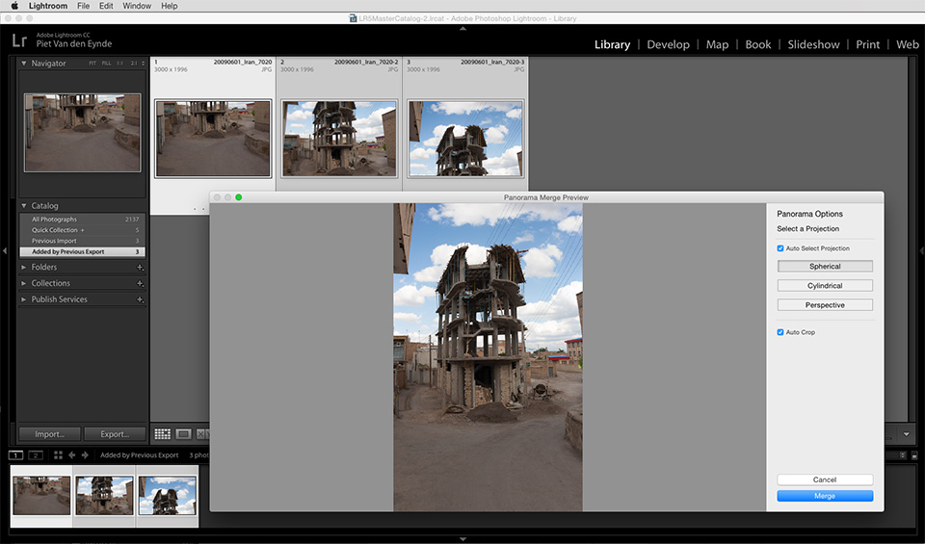Image resolution: width=925 pixels, height=544 pixels.
Task: Toggle Auto Select Projection checkbox
Action: [780, 248]
